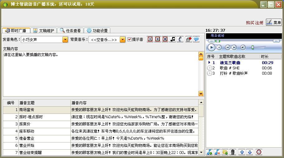This screenshot has height=158, width=284.
Task: Click the clock icon beside 打铃 # 歌曲铃声
Action: click(x=209, y=73)
